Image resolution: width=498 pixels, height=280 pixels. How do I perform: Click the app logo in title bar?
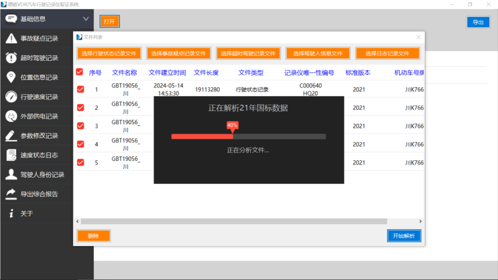tap(3, 4)
